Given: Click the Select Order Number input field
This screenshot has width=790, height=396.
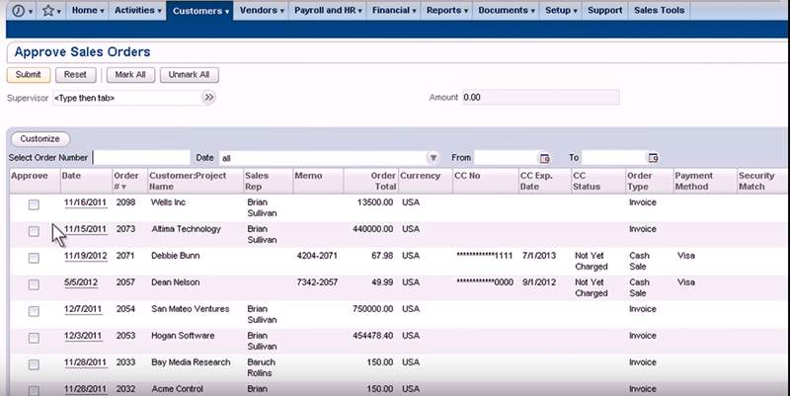Looking at the screenshot, I should pos(140,158).
